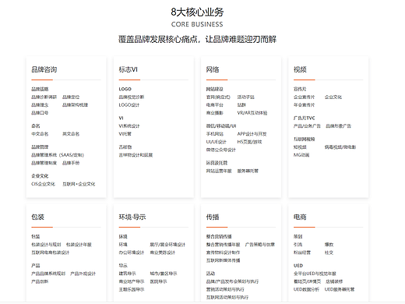The height and width of the screenshot is (304, 405).
Task: Click the 'MG动画' entry
Action: tap(301, 155)
